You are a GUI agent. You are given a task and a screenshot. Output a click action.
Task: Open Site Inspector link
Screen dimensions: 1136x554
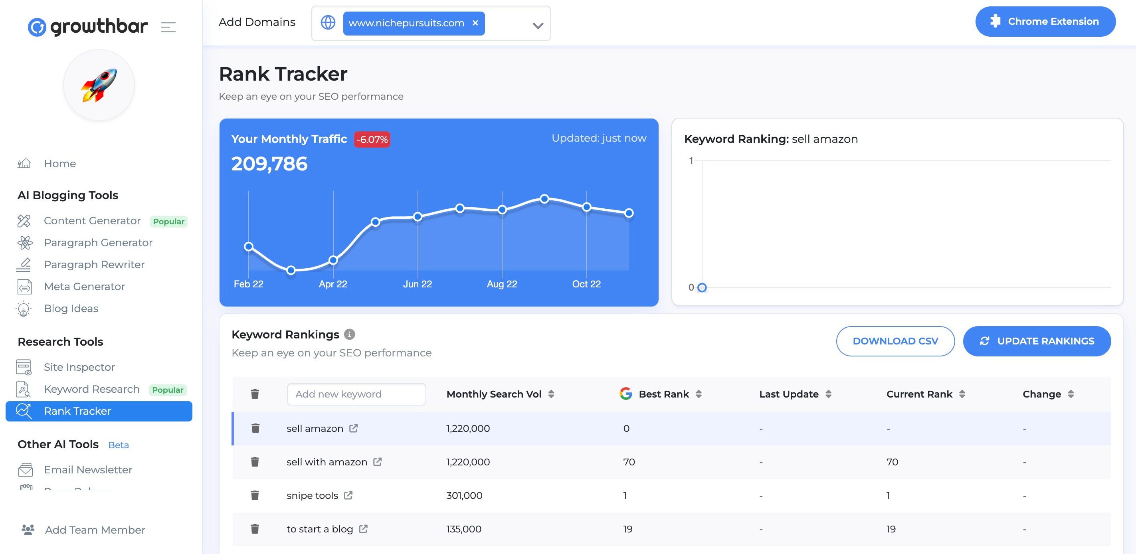click(x=79, y=367)
